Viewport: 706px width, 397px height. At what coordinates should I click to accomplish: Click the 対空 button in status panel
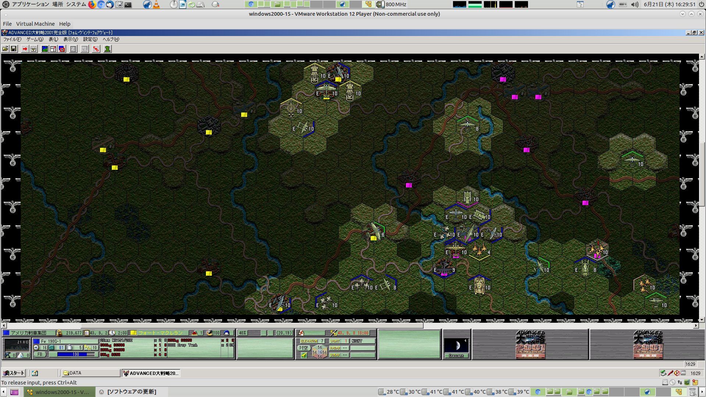click(303, 348)
